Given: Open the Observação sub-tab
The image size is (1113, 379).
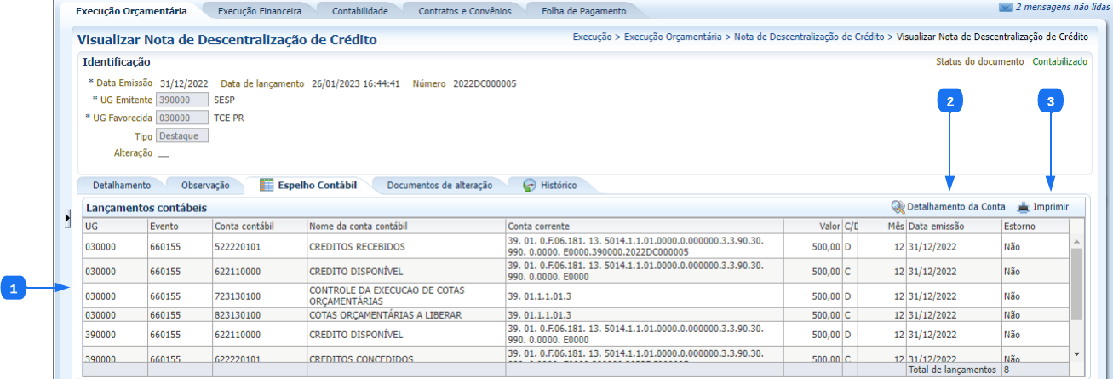Looking at the screenshot, I should [205, 185].
